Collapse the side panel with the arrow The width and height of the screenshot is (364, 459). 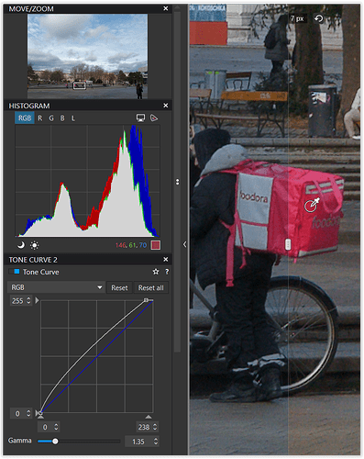(184, 244)
